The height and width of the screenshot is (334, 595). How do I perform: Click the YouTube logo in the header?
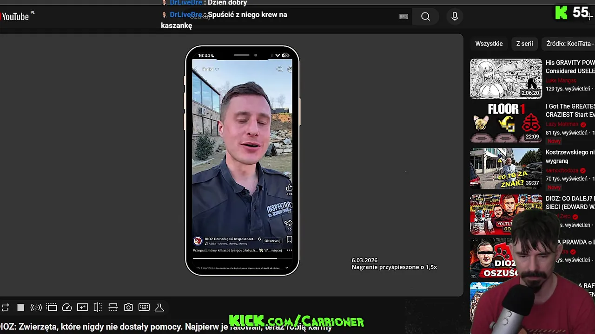15,17
